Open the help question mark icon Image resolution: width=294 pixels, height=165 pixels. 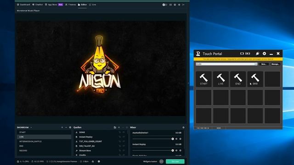click(175, 5)
